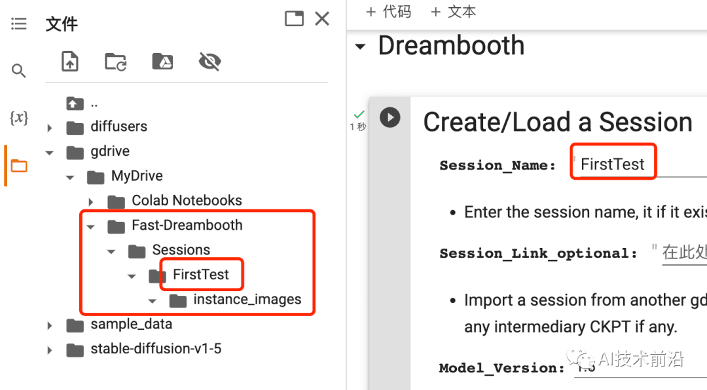Image resolution: width=707 pixels, height=390 pixels.
Task: Add a new text cell
Action: 453,12
